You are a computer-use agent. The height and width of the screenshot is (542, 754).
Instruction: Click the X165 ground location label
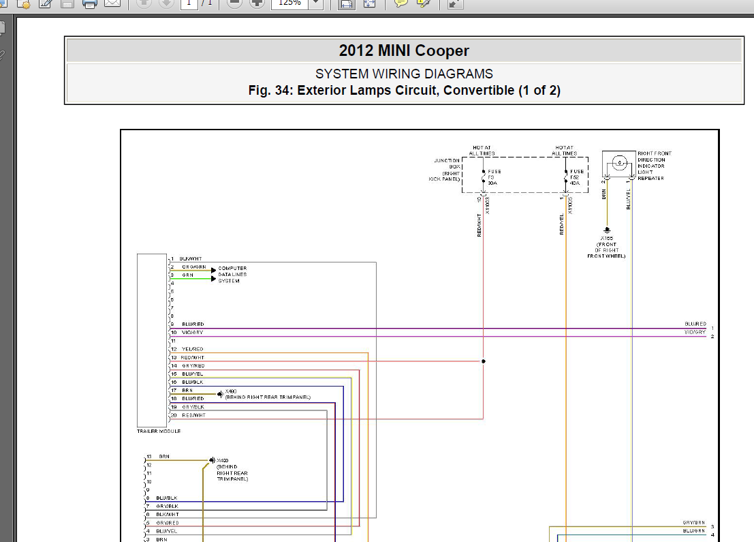(x=606, y=247)
